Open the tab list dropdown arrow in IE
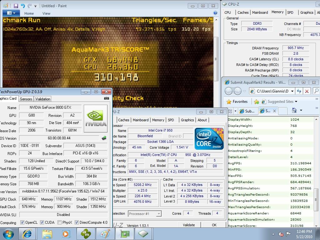 (235, 111)
